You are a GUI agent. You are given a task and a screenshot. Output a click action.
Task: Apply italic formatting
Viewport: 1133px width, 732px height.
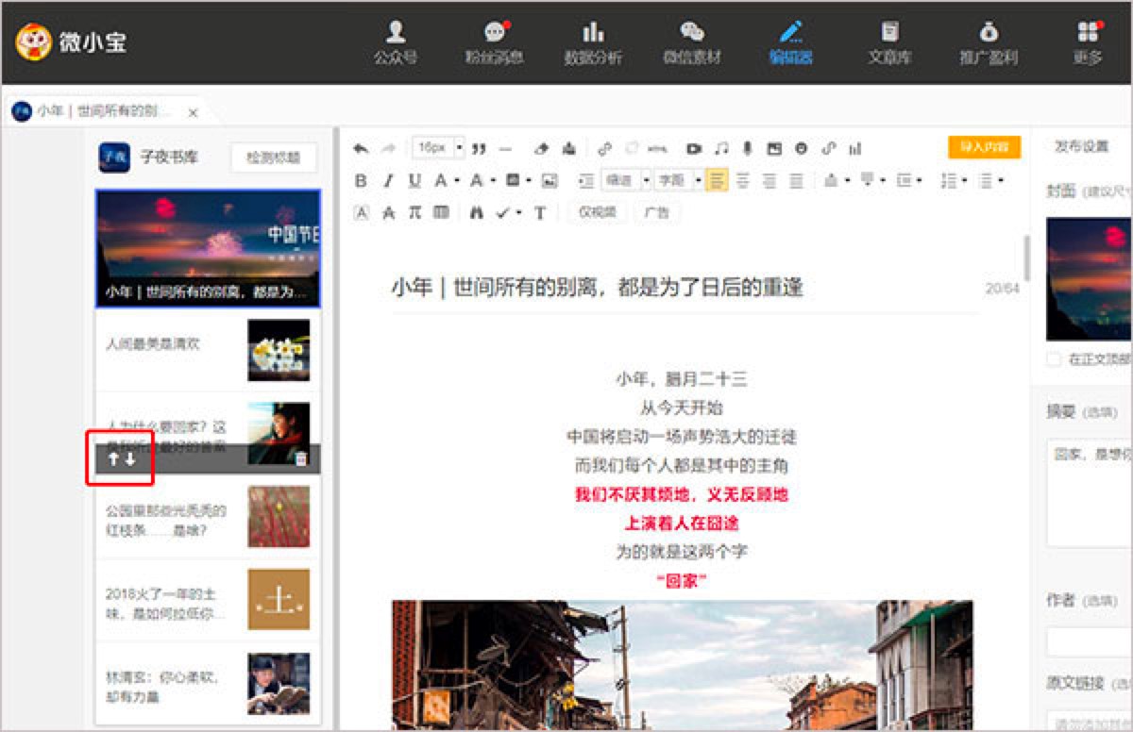click(387, 181)
